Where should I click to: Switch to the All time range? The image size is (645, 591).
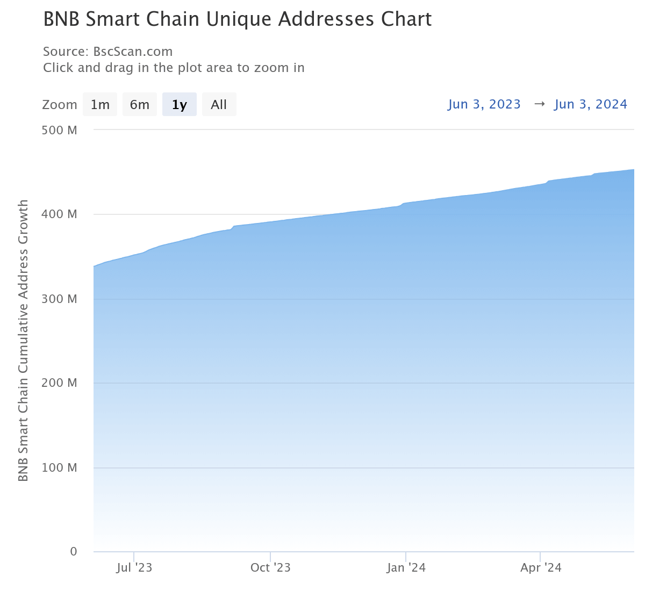pos(219,104)
